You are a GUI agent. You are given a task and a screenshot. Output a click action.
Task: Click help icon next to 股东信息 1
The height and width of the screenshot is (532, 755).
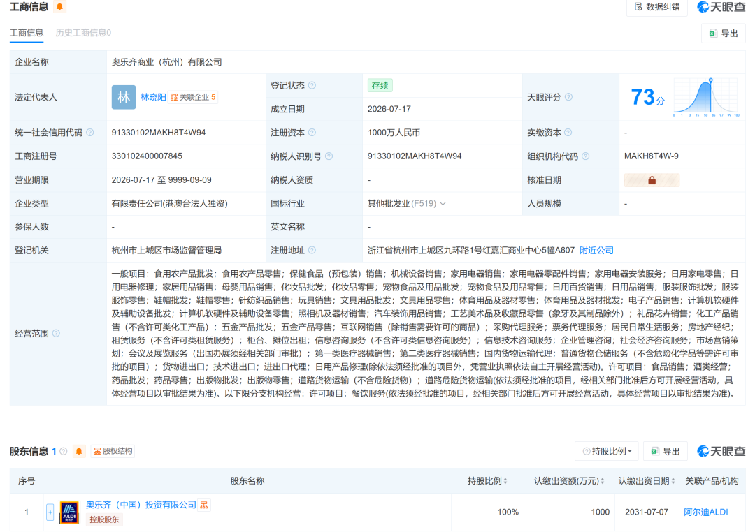coord(64,451)
